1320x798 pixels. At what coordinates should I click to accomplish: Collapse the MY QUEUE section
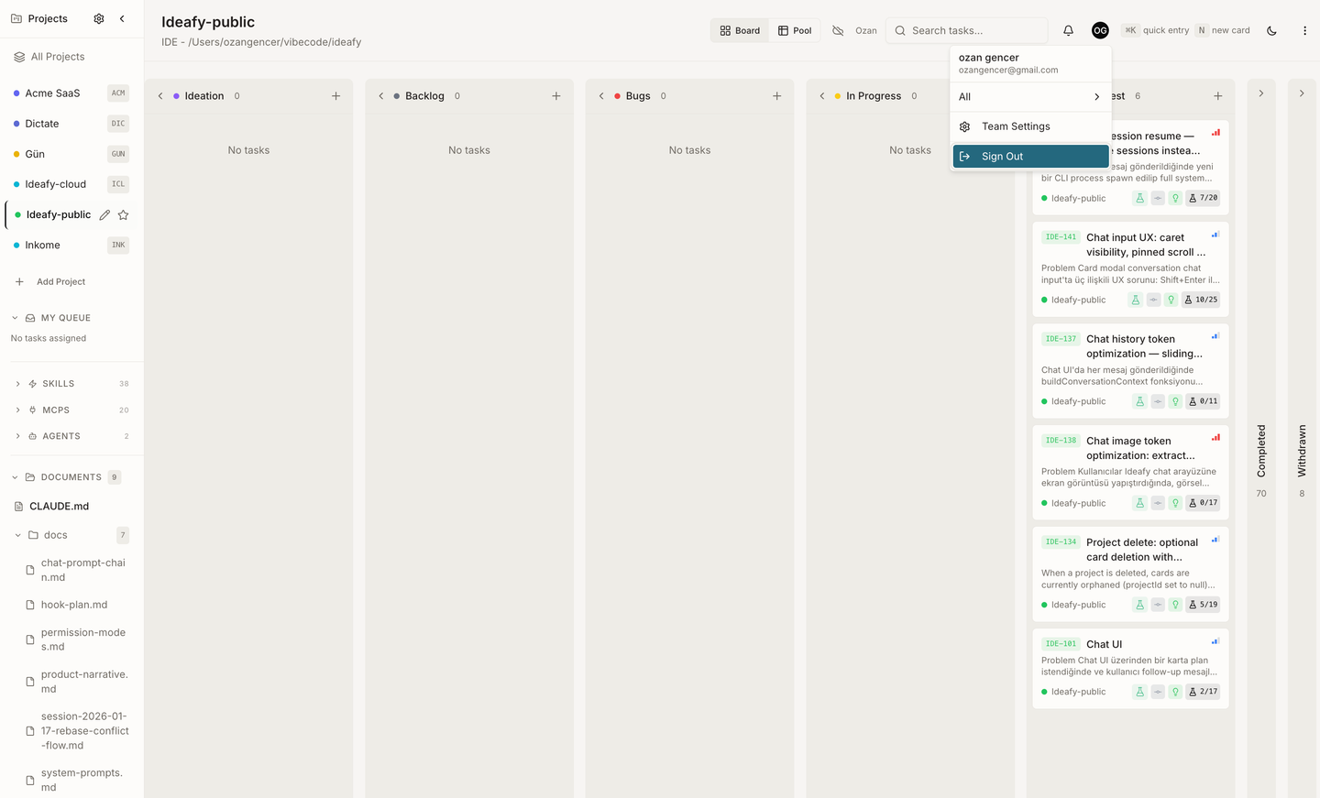(x=15, y=318)
